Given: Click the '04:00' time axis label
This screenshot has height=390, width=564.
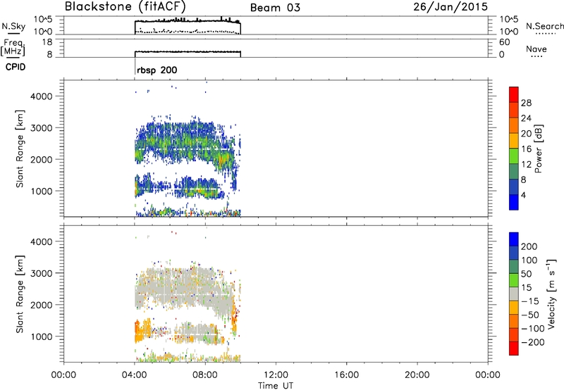Looking at the screenshot, I should coord(135,375).
